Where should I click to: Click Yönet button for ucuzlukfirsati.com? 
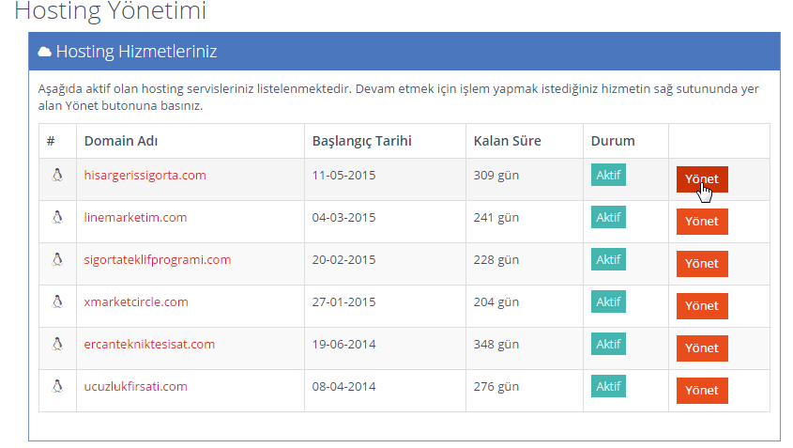pyautogui.click(x=702, y=391)
